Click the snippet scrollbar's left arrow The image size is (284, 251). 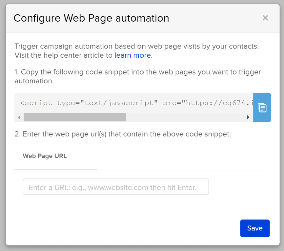pyautogui.click(x=19, y=117)
